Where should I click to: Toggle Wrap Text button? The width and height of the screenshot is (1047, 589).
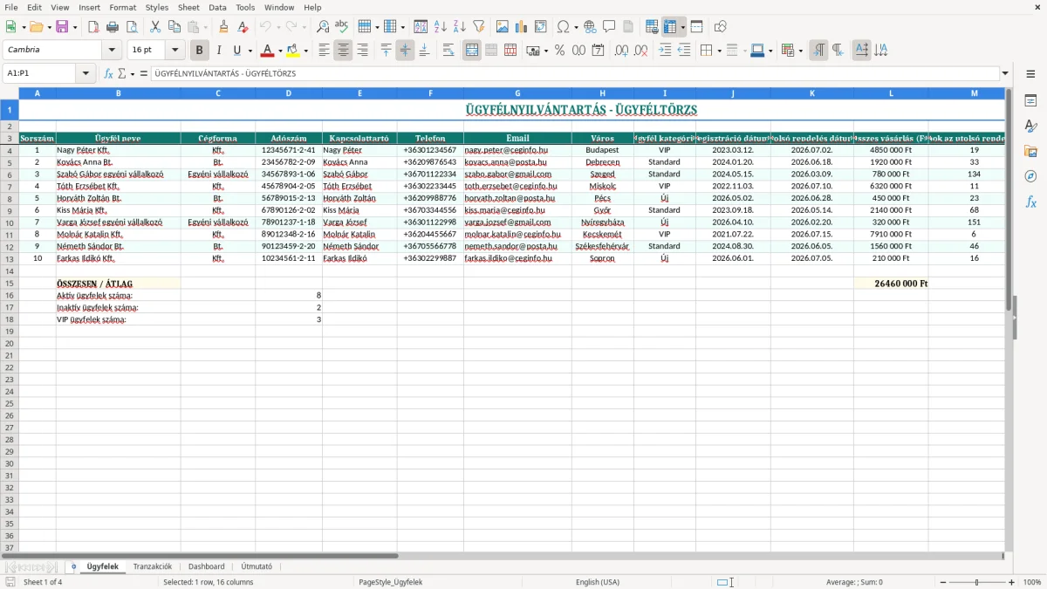click(448, 51)
